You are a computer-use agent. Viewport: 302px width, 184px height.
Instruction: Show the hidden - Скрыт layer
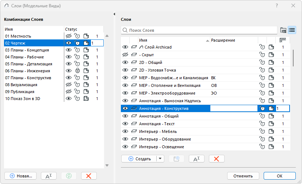(x=125, y=55)
